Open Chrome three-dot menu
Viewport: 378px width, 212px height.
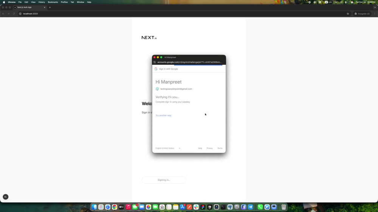(375, 14)
